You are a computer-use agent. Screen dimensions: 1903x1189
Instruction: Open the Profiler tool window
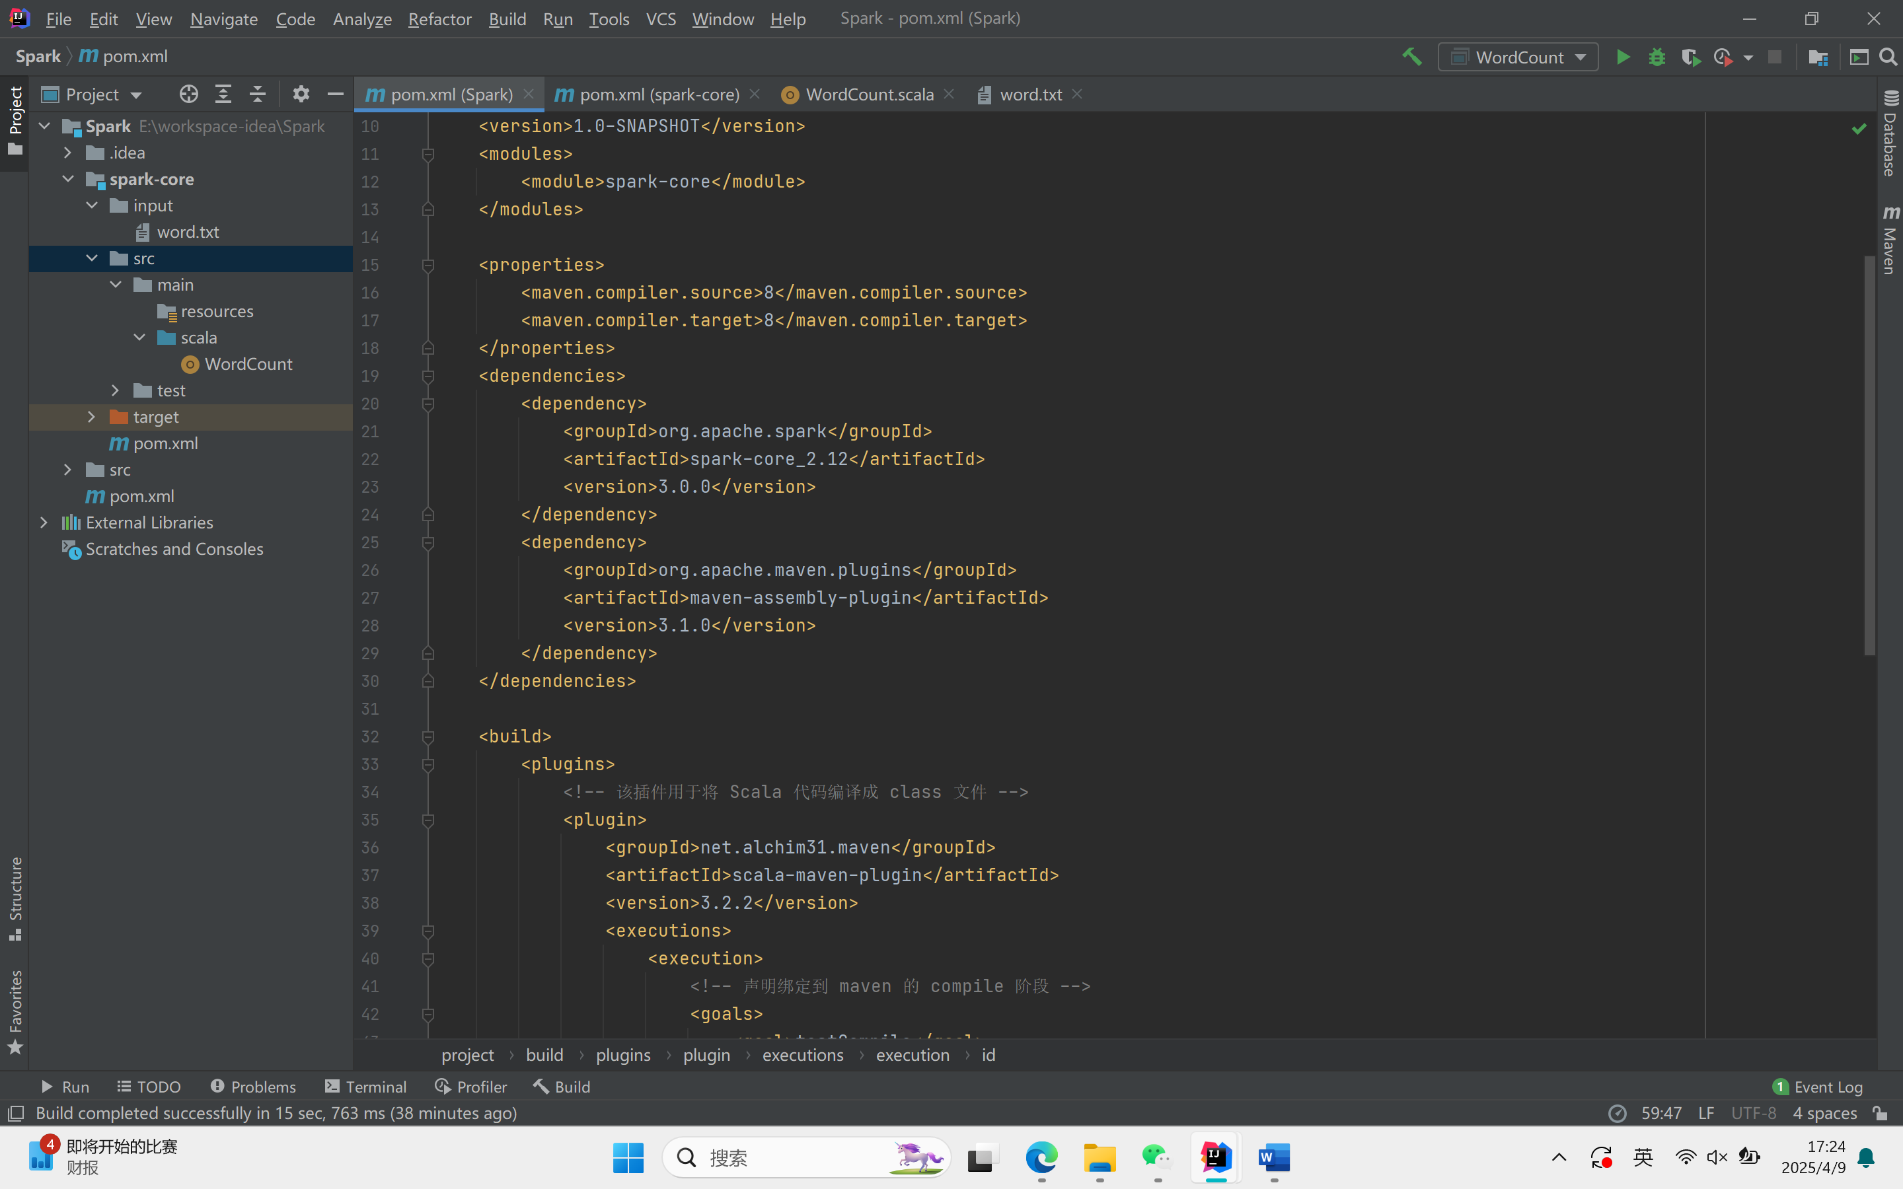471,1087
